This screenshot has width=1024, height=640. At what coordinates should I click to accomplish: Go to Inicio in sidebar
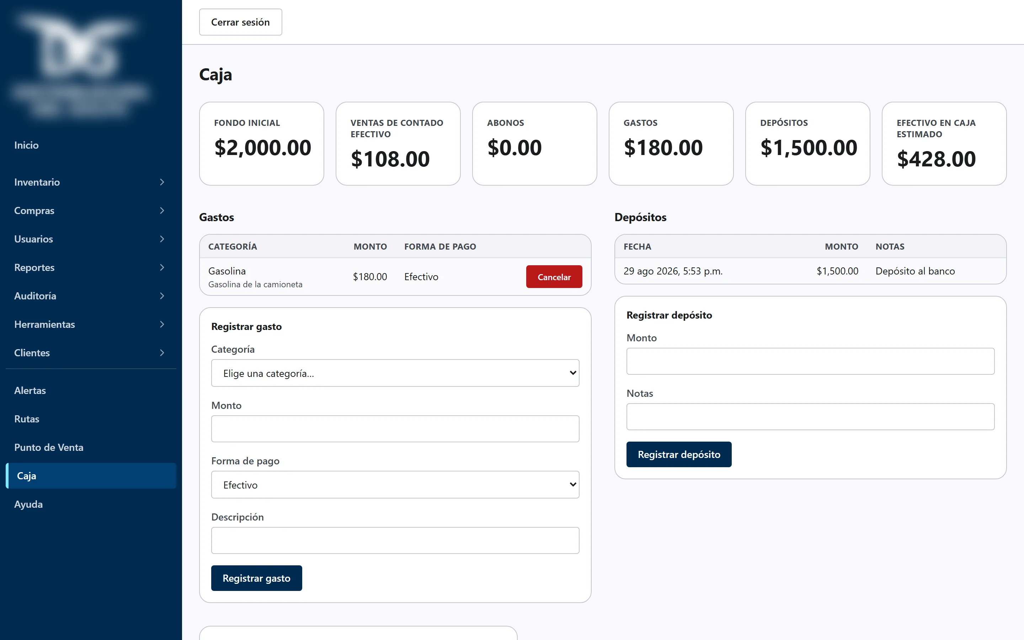[26, 145]
